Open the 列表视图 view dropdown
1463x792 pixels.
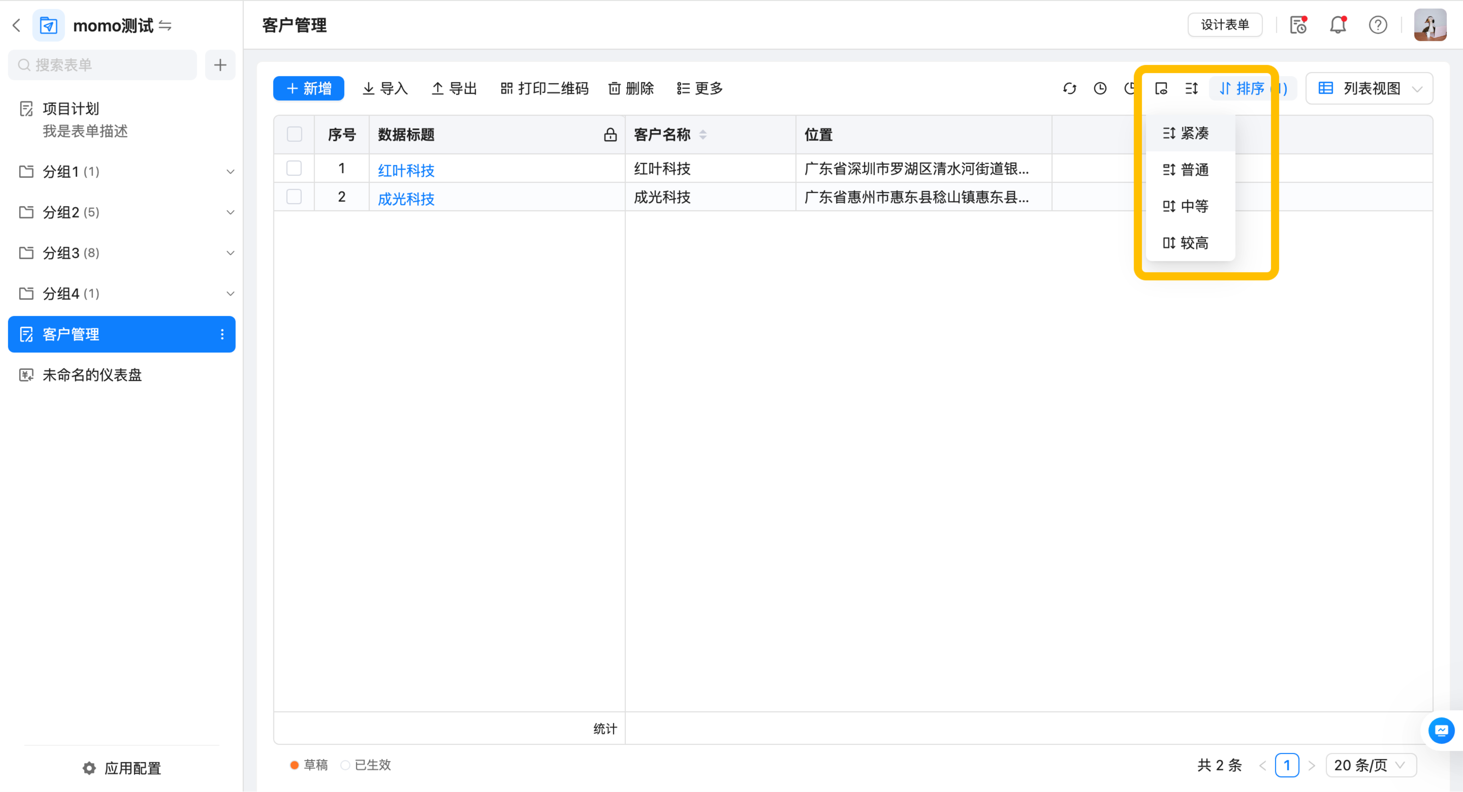[x=1369, y=89]
